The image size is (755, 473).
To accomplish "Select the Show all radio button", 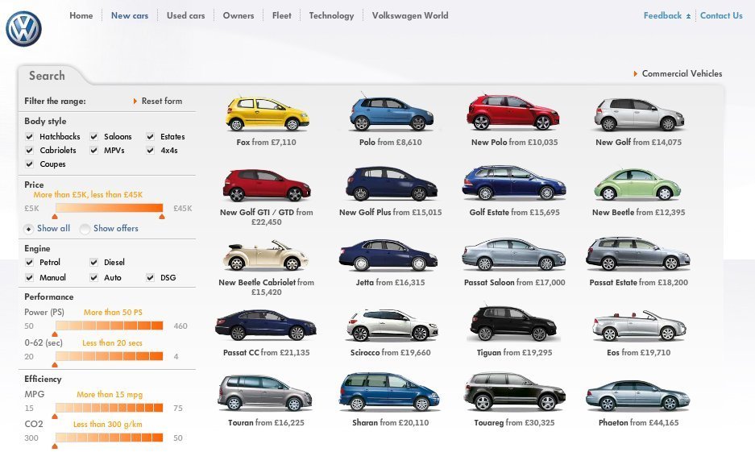I will 29,228.
